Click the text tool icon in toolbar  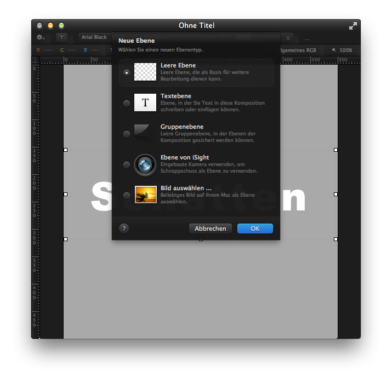(62, 37)
